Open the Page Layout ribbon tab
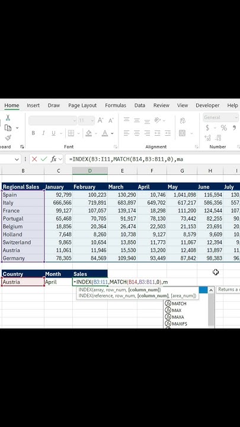 (82, 106)
